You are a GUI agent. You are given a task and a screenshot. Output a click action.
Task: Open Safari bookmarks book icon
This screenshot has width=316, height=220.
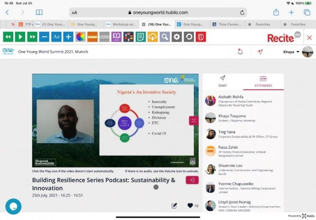pyautogui.click(x=39, y=13)
